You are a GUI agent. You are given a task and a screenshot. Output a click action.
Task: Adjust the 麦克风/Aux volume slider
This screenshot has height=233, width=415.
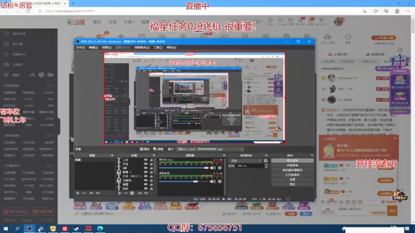coord(184,168)
